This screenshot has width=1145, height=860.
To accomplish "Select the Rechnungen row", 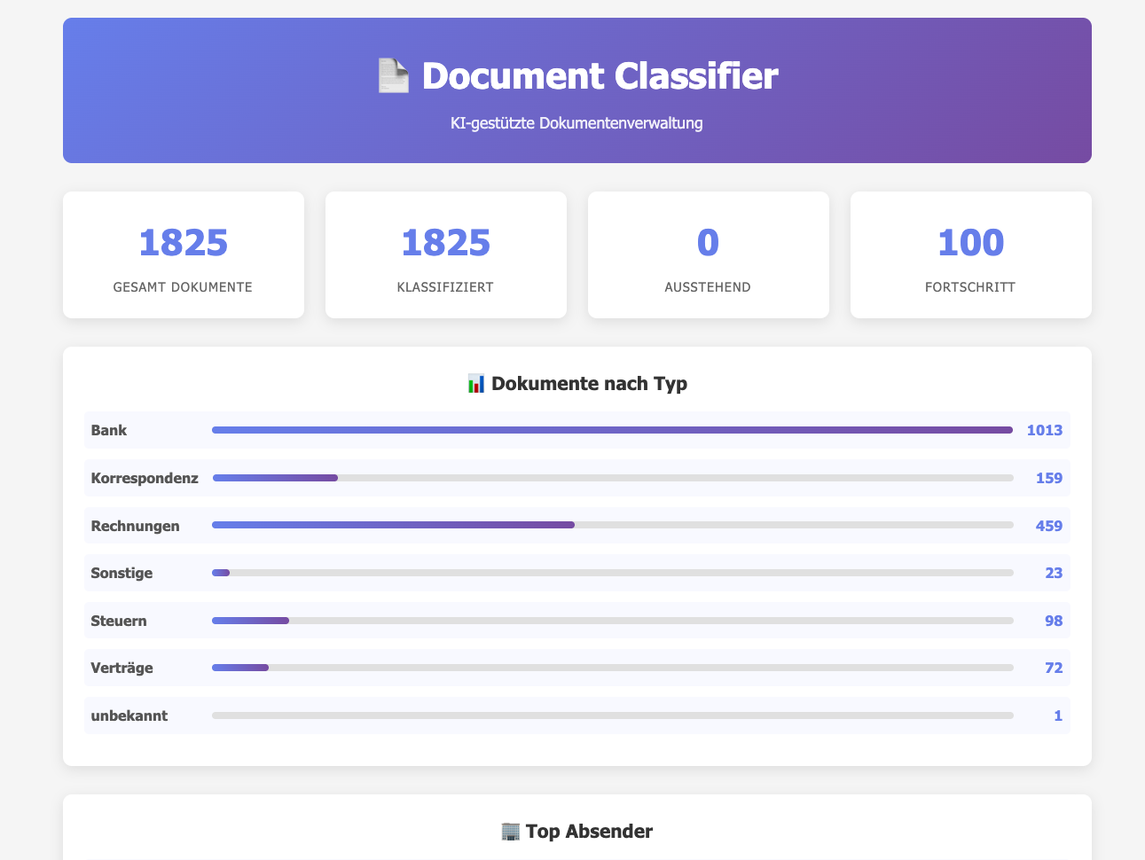I will pos(576,525).
